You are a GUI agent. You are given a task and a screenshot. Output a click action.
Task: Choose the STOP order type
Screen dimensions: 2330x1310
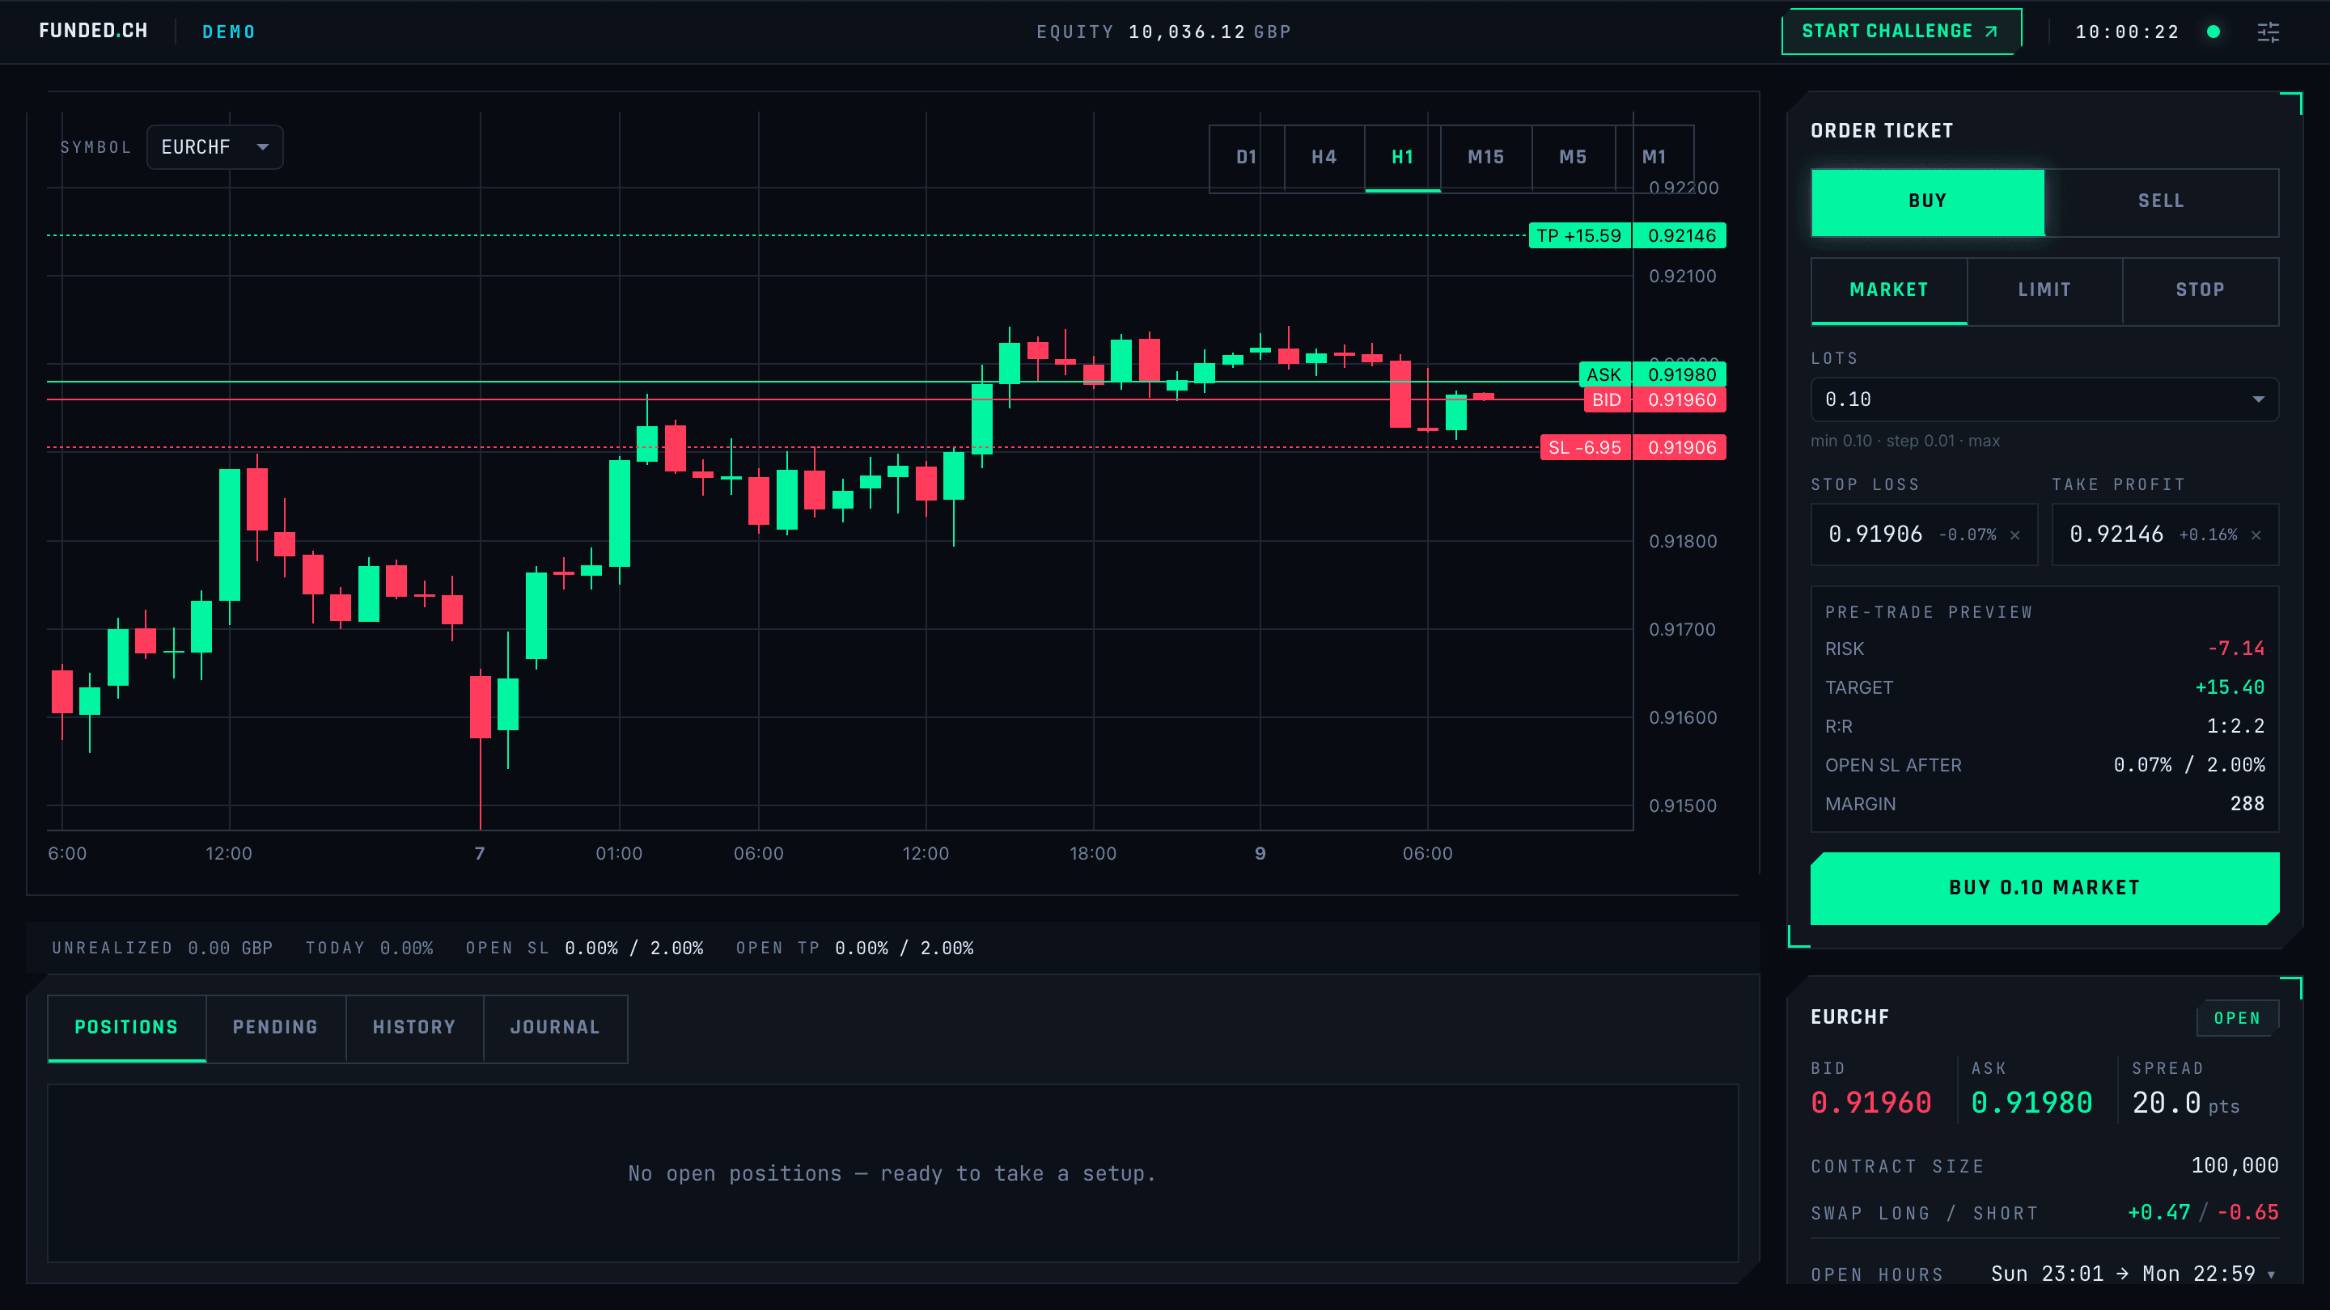point(2200,290)
